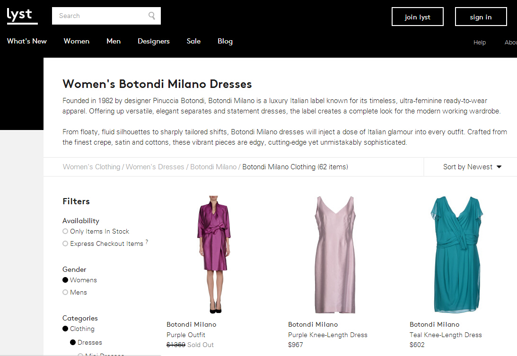The height and width of the screenshot is (356, 517).
Task: Open the Sale menu
Action: click(193, 41)
